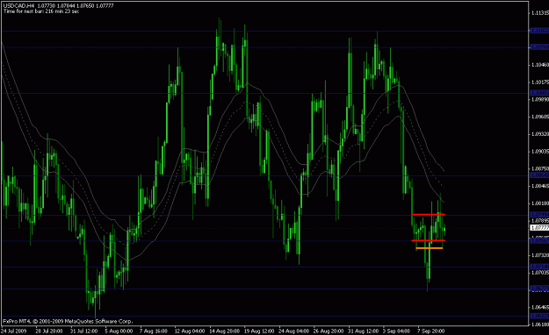Click the '19 Aug 12:00' time axis label
Screen dimensions: 549x335
(259, 331)
